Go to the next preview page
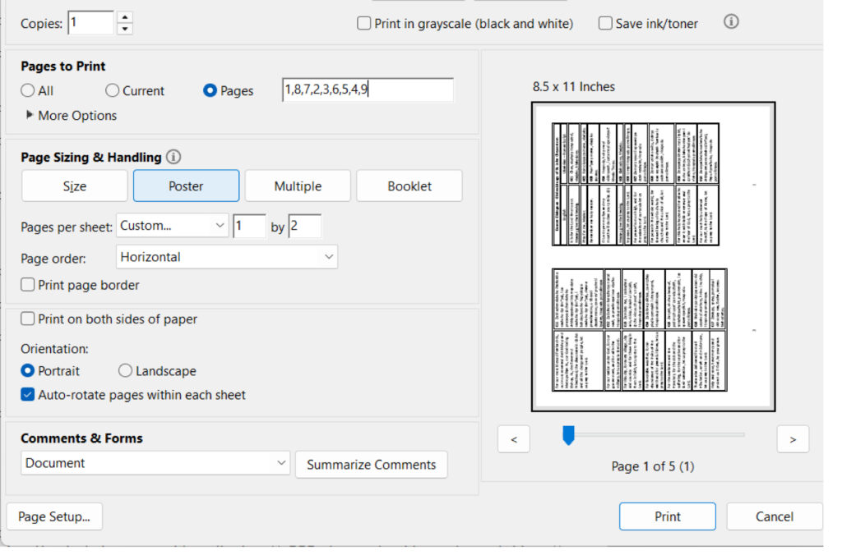Image resolution: width=842 pixels, height=555 pixels. 793,439
